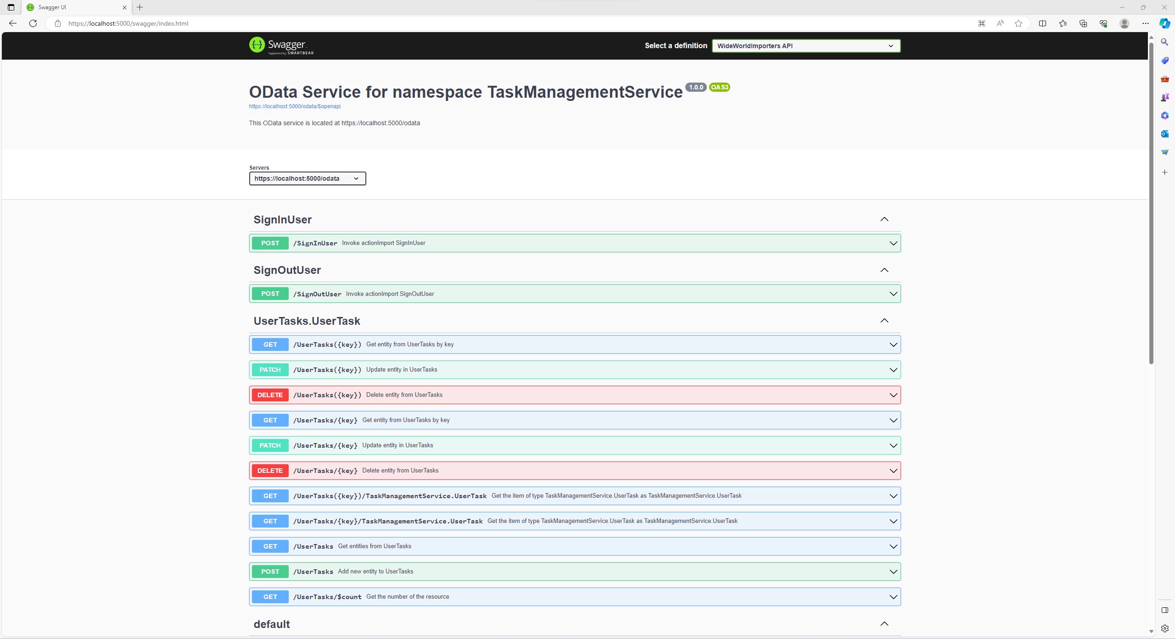Open Collections icon in toolbar
This screenshot has width=1175, height=639.
click(1083, 23)
